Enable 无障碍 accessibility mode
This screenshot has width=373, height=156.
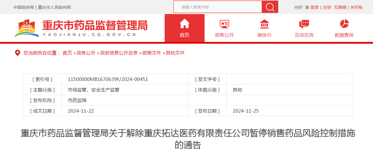(340, 7)
